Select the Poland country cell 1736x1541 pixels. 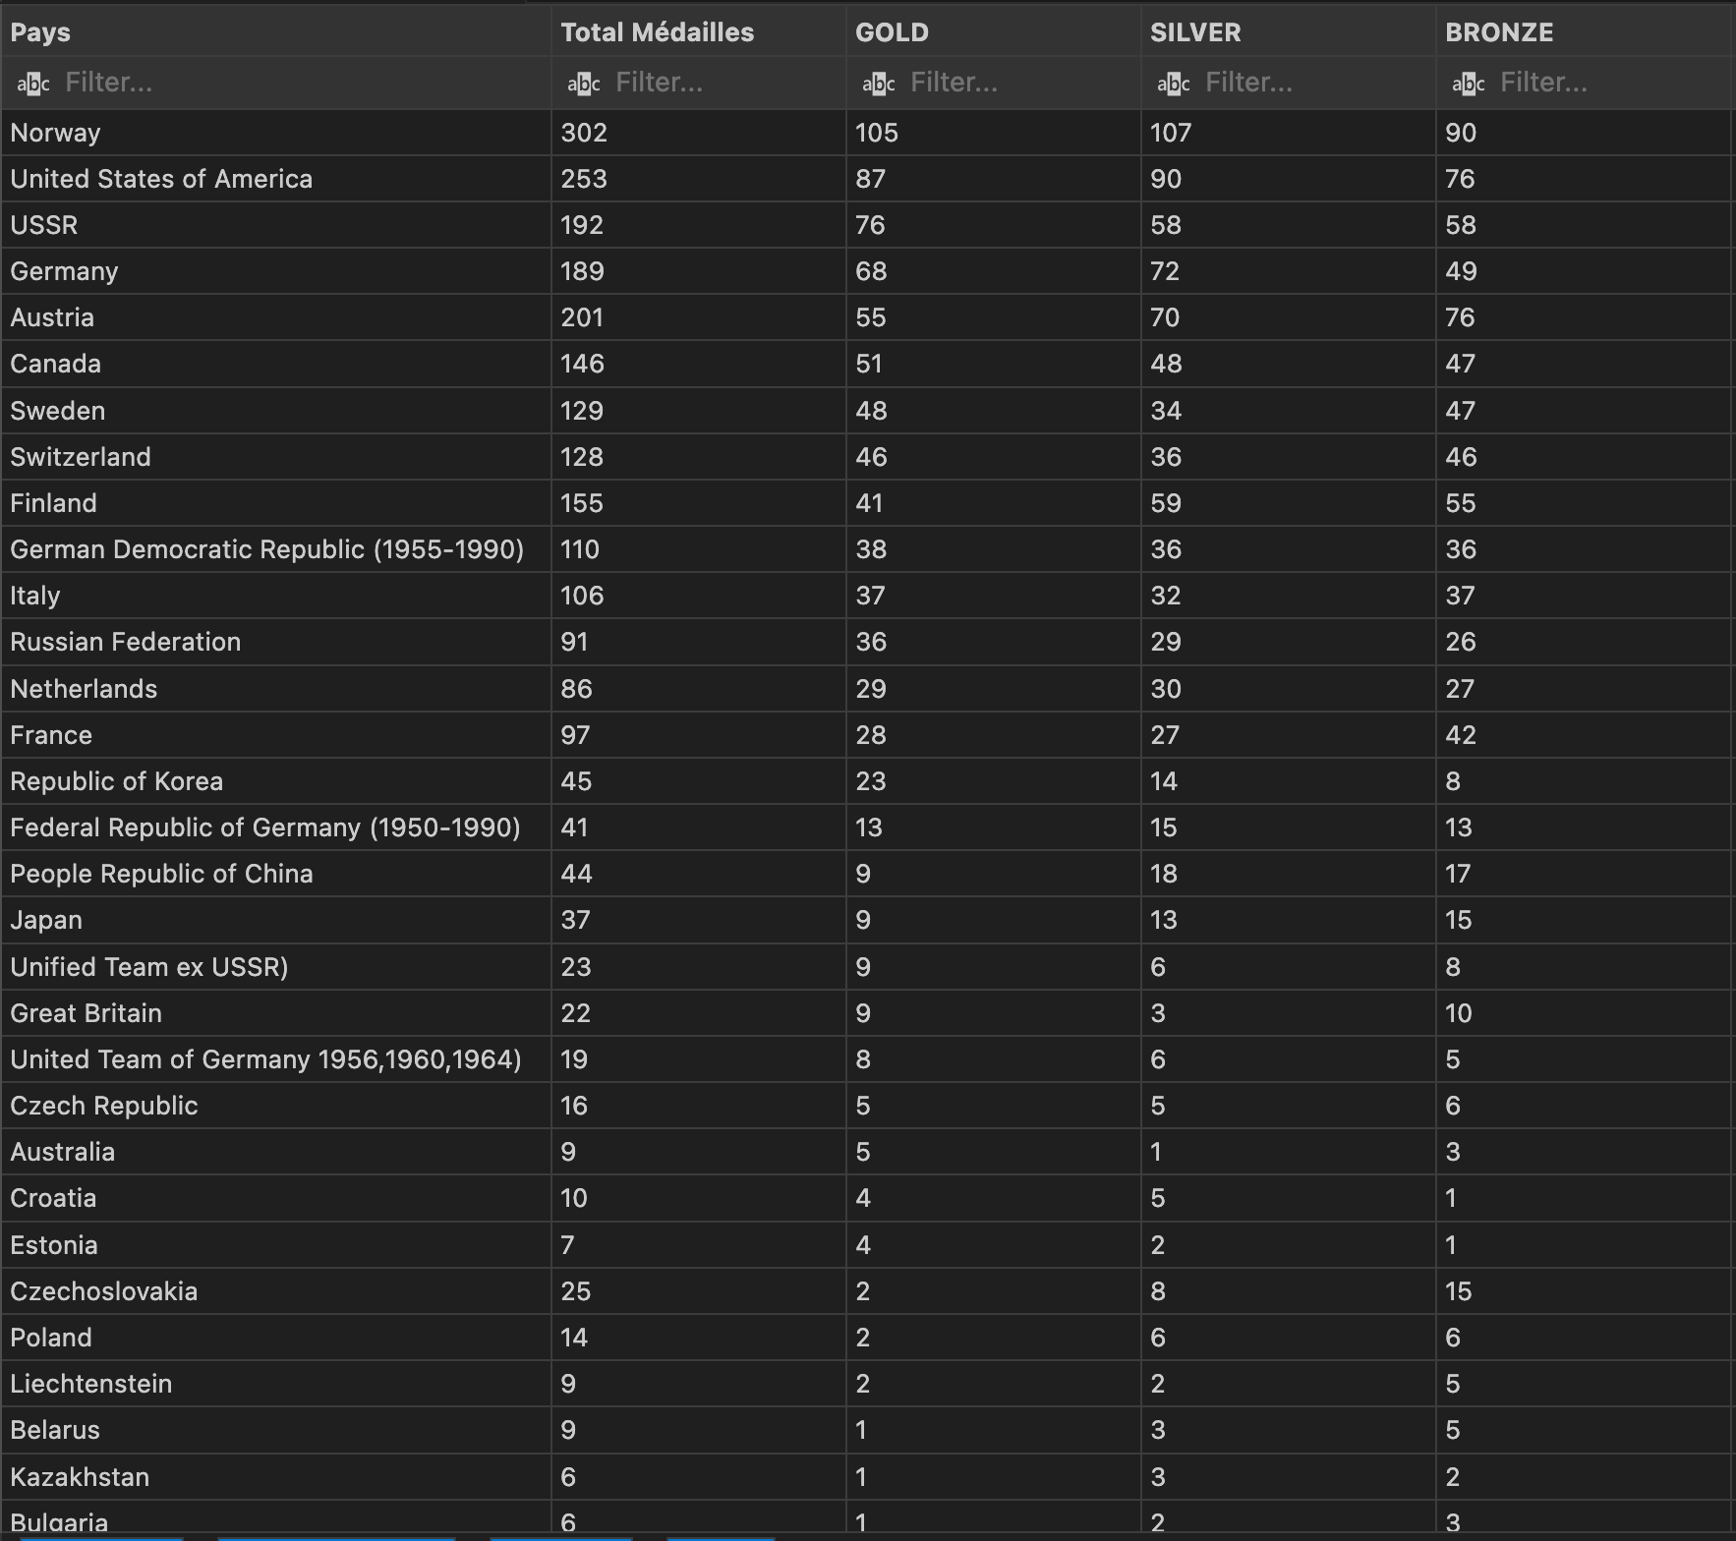(x=275, y=1338)
